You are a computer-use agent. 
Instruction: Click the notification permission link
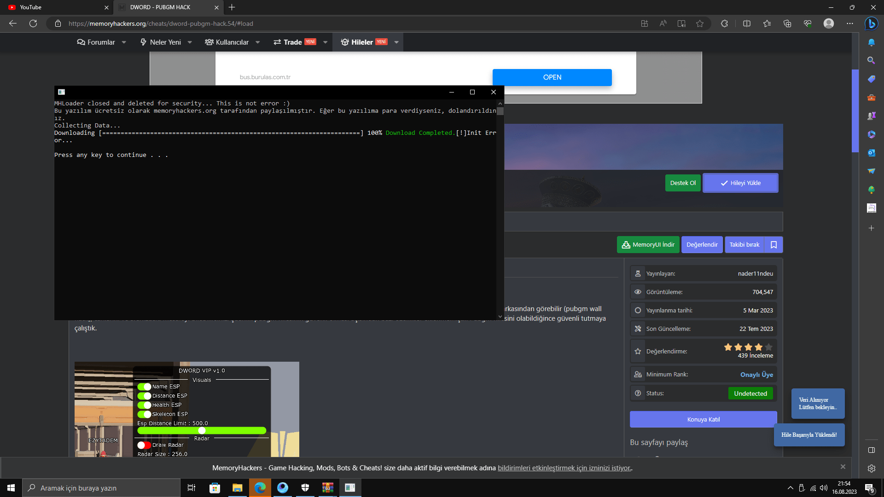click(564, 468)
